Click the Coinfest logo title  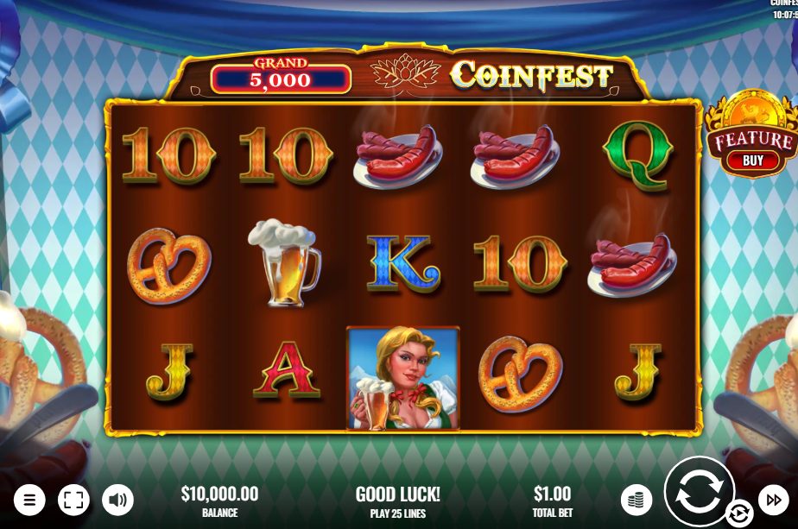[x=531, y=76]
